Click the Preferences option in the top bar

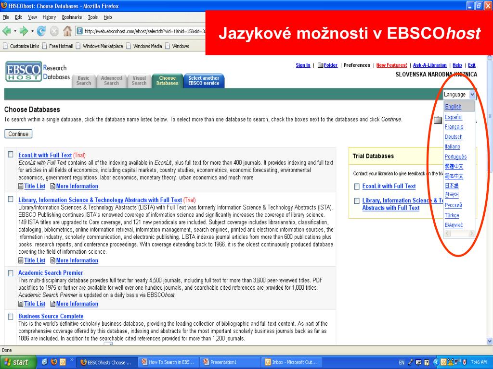(x=357, y=65)
